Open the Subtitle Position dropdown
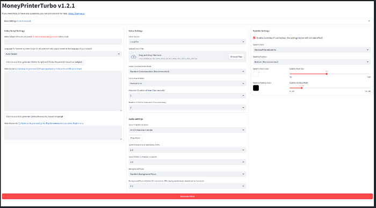 pos(312,62)
